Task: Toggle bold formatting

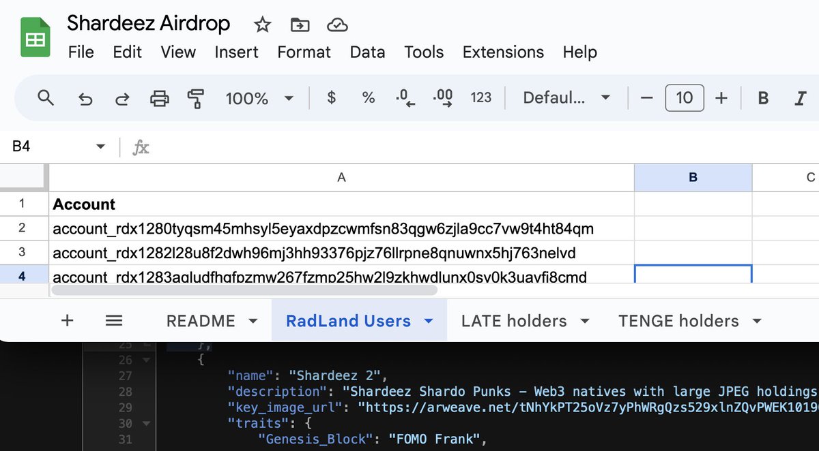Action: pyautogui.click(x=764, y=98)
